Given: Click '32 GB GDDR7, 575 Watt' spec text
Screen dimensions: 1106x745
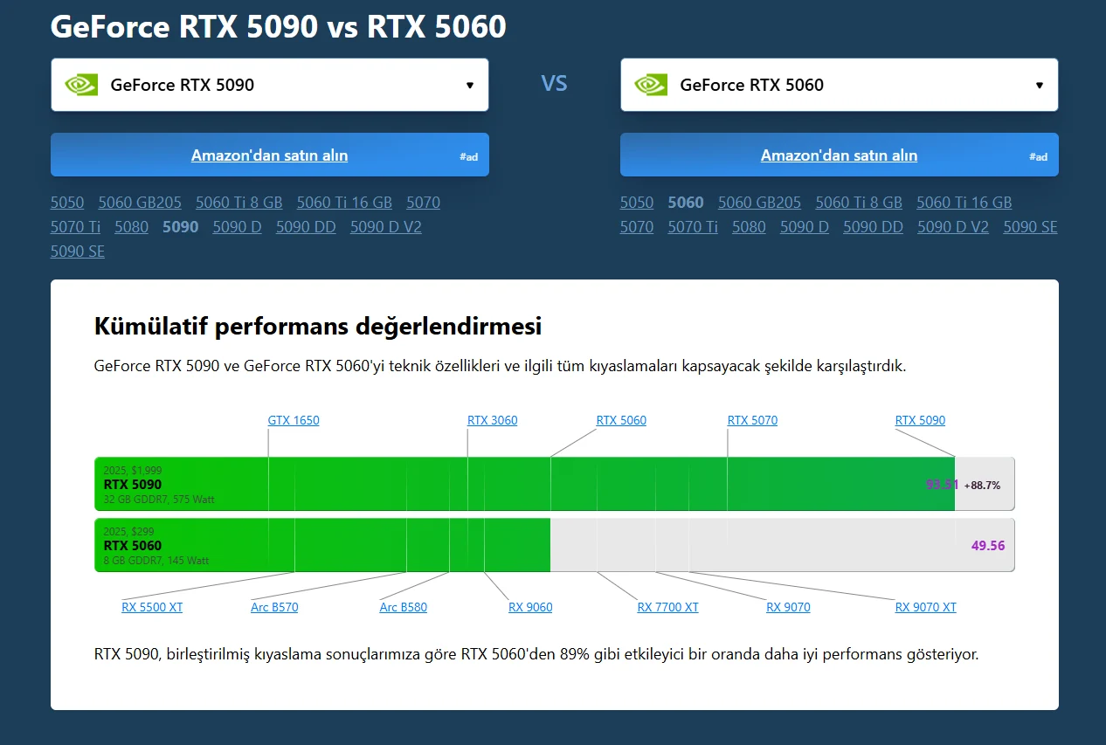Looking at the screenshot, I should pos(159,500).
